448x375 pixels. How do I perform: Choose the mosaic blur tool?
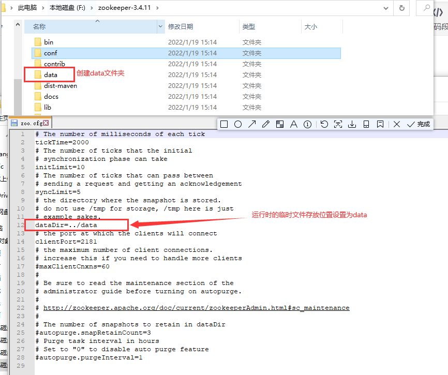(280, 124)
